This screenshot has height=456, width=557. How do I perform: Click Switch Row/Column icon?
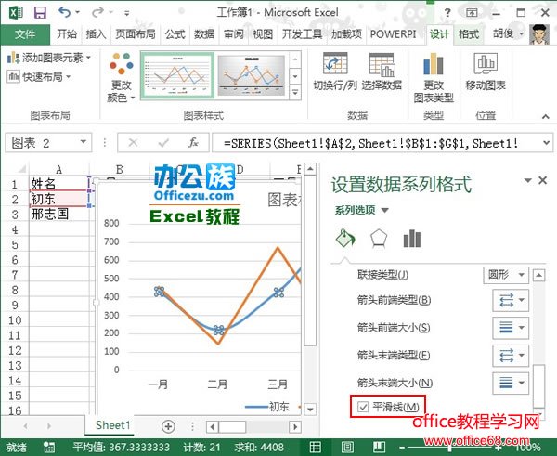click(x=335, y=64)
